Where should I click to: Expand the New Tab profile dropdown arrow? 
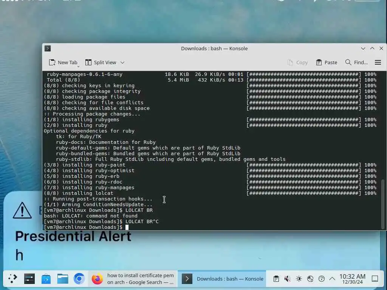click(79, 66)
